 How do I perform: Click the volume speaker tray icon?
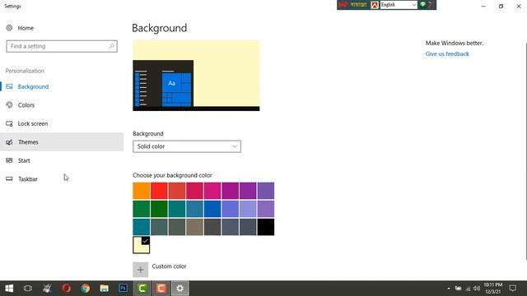pyautogui.click(x=477, y=289)
